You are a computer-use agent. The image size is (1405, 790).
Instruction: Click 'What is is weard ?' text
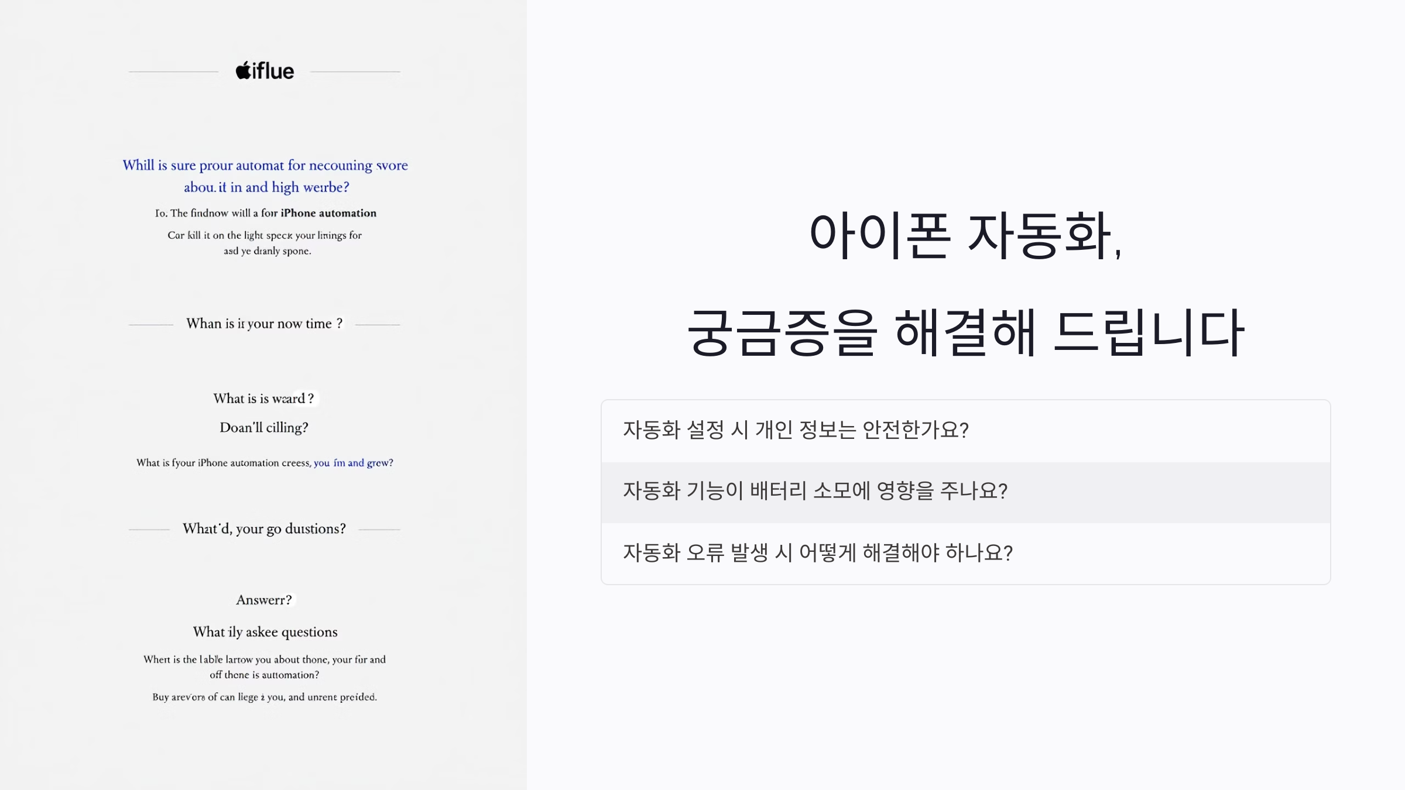263,399
